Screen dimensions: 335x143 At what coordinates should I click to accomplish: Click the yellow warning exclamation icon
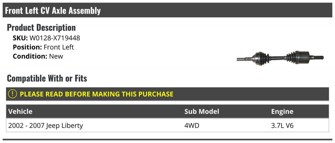(x=13, y=94)
